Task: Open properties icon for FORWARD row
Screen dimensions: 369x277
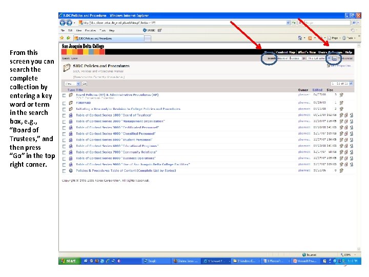Action: 341,103
